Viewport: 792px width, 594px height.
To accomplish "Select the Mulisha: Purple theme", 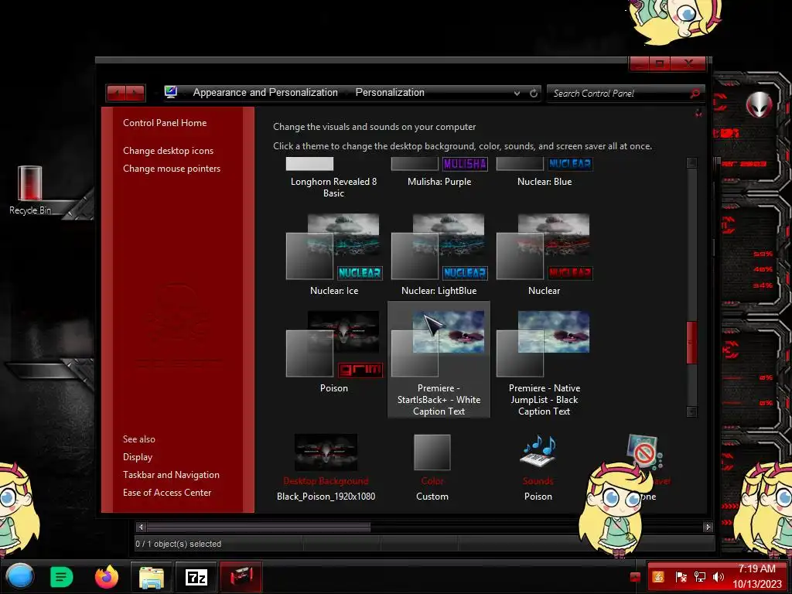I will (x=439, y=172).
